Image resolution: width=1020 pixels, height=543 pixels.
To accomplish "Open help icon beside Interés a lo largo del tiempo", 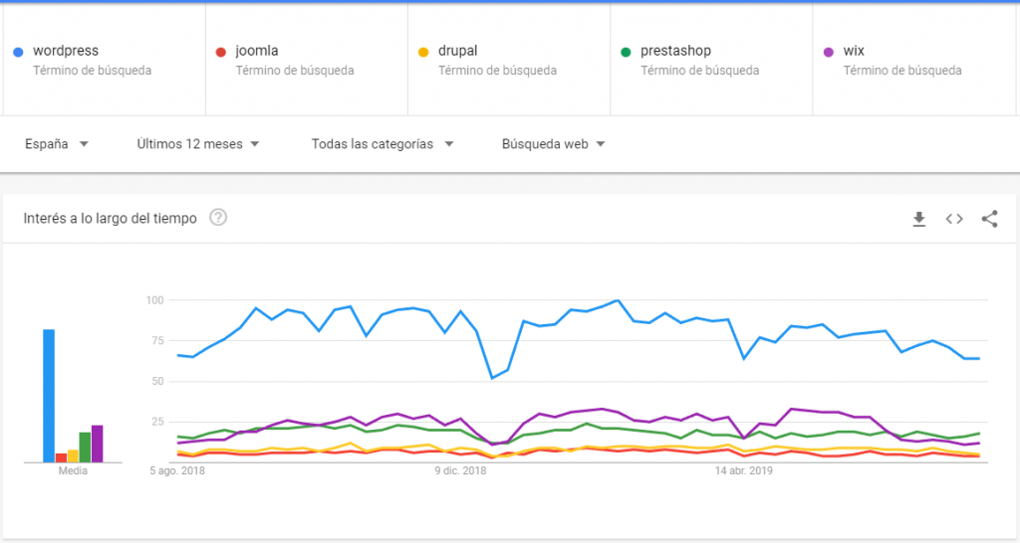I will [218, 218].
